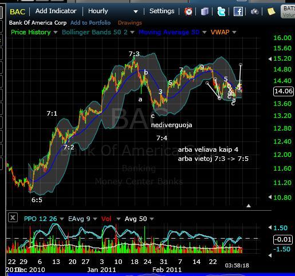This screenshot has width=295, height=276.
Task: Click the small up triangle under chart
Action: click(x=249, y=206)
